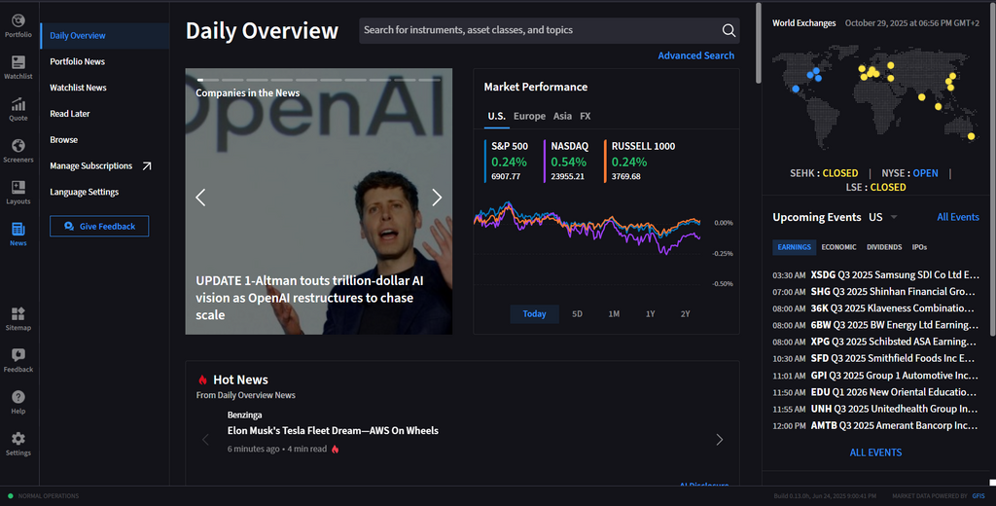This screenshot has width=996, height=506.
Task: Switch to the Europe market tab
Action: (x=529, y=117)
